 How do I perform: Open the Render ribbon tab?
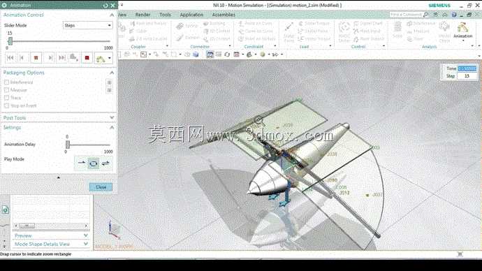click(x=143, y=15)
